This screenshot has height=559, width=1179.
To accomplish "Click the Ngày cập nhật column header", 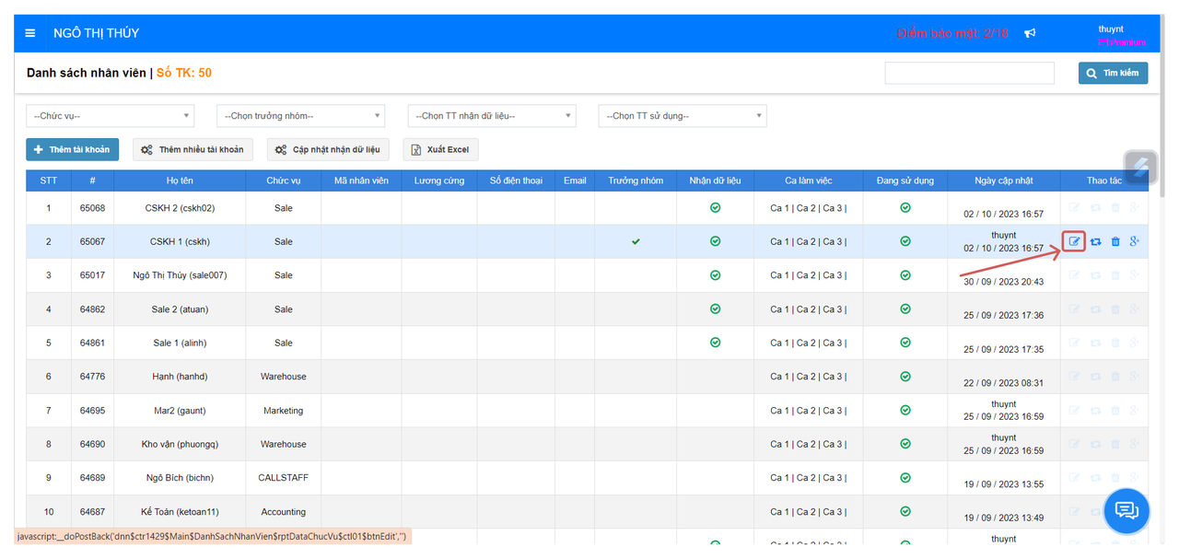I will (1004, 181).
